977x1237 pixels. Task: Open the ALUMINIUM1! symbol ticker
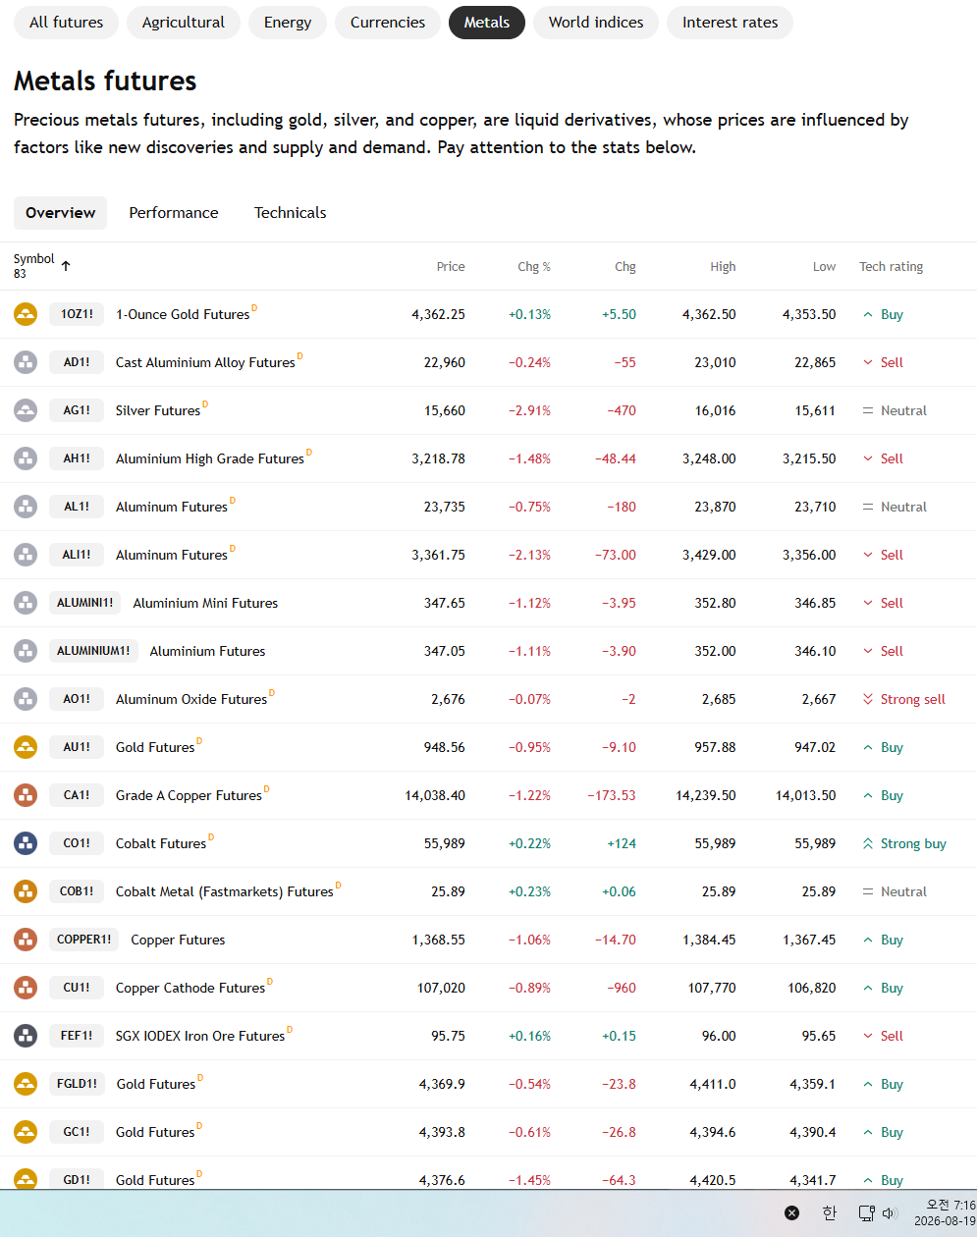(93, 651)
